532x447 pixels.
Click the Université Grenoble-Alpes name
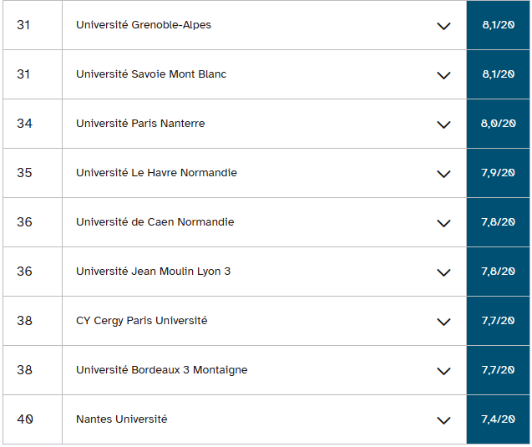(x=143, y=25)
